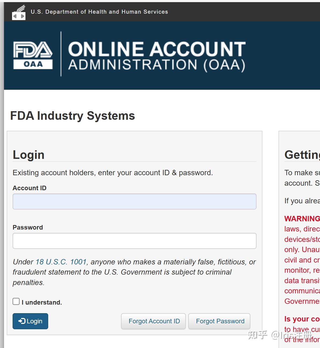Click the arrow icon inside the Login button
The image size is (320, 348).
[22, 321]
